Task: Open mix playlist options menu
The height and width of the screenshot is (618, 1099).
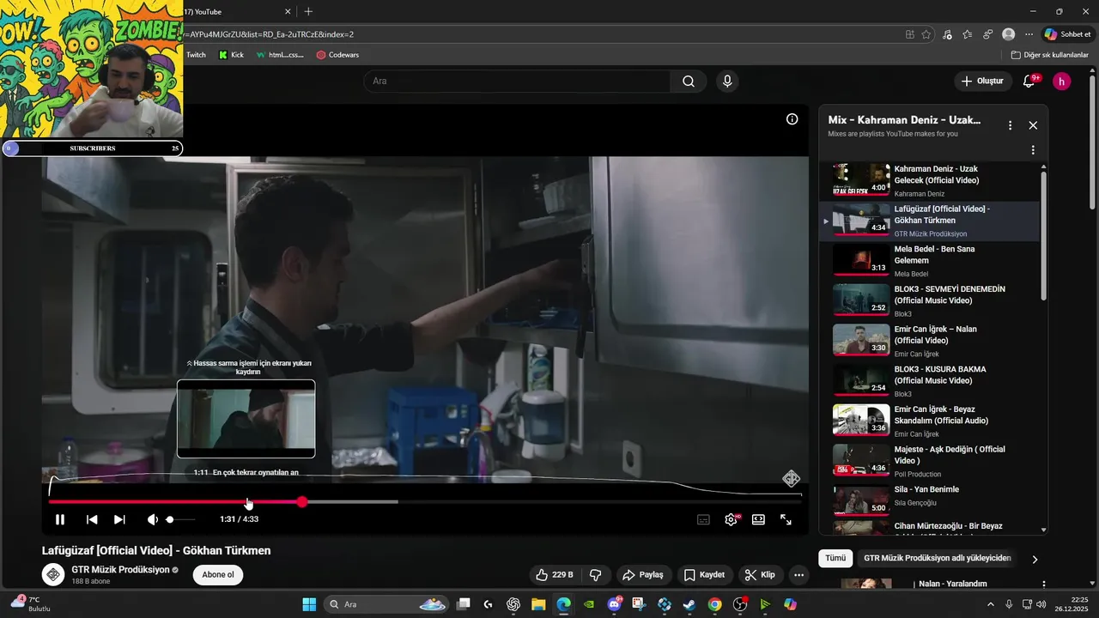Action: click(x=1010, y=125)
